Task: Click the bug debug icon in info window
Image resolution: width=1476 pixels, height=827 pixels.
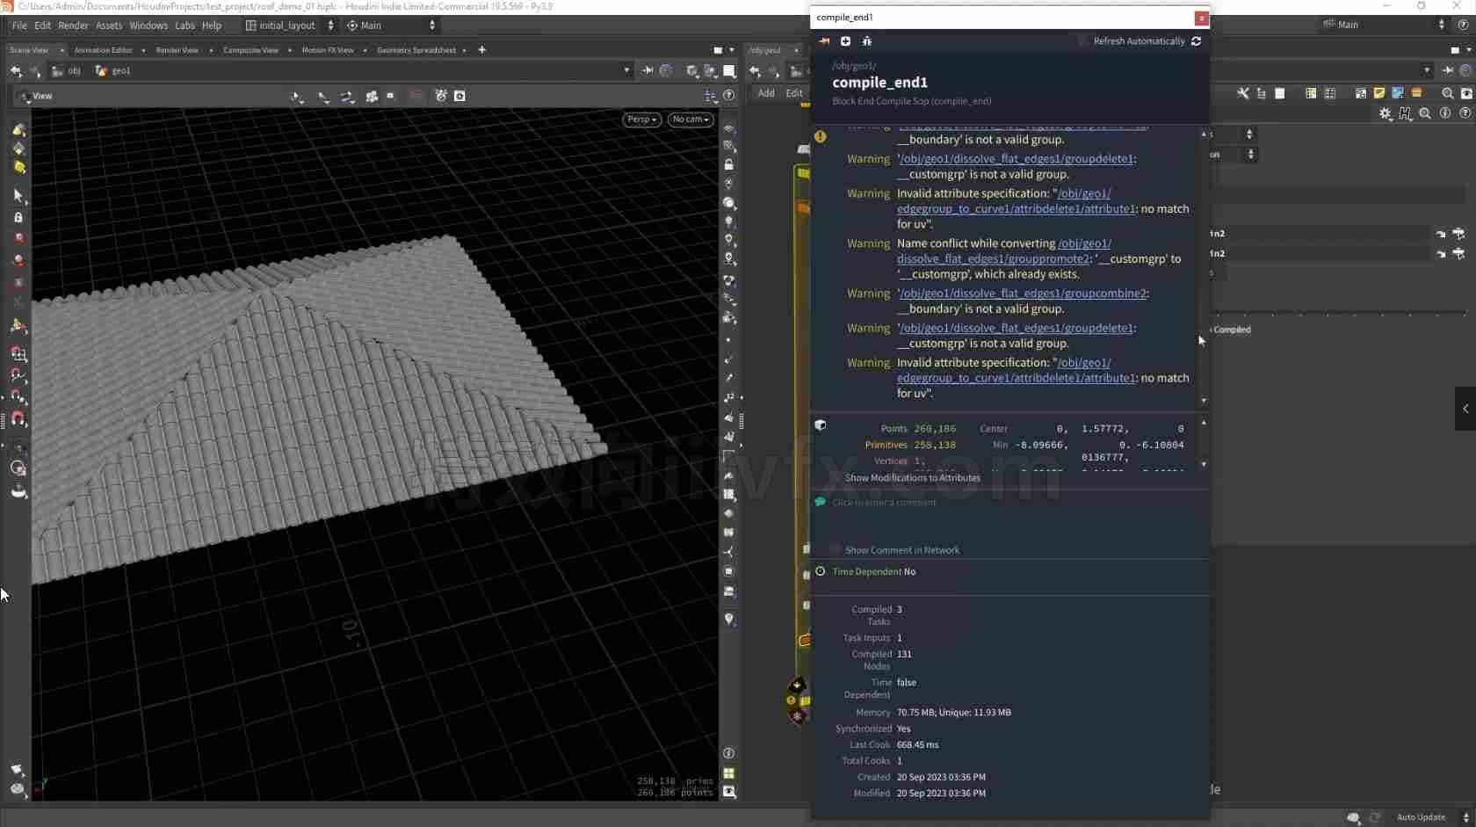Action: coord(867,41)
